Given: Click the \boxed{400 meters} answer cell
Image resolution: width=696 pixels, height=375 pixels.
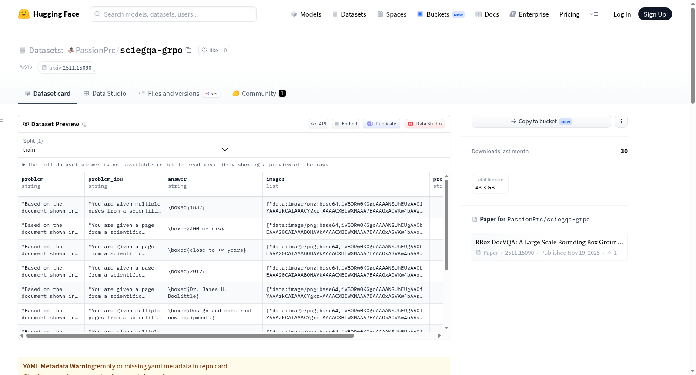Looking at the screenshot, I should [x=214, y=229].
